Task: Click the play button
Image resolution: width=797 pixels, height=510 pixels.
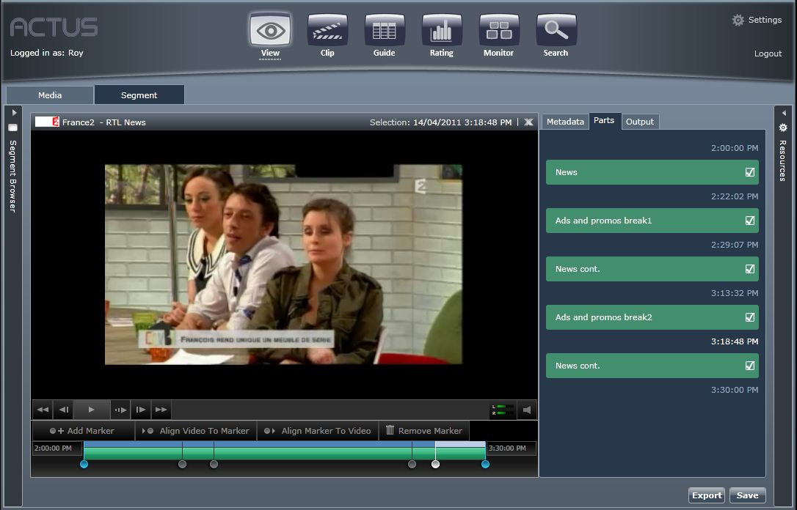Action: pos(92,410)
